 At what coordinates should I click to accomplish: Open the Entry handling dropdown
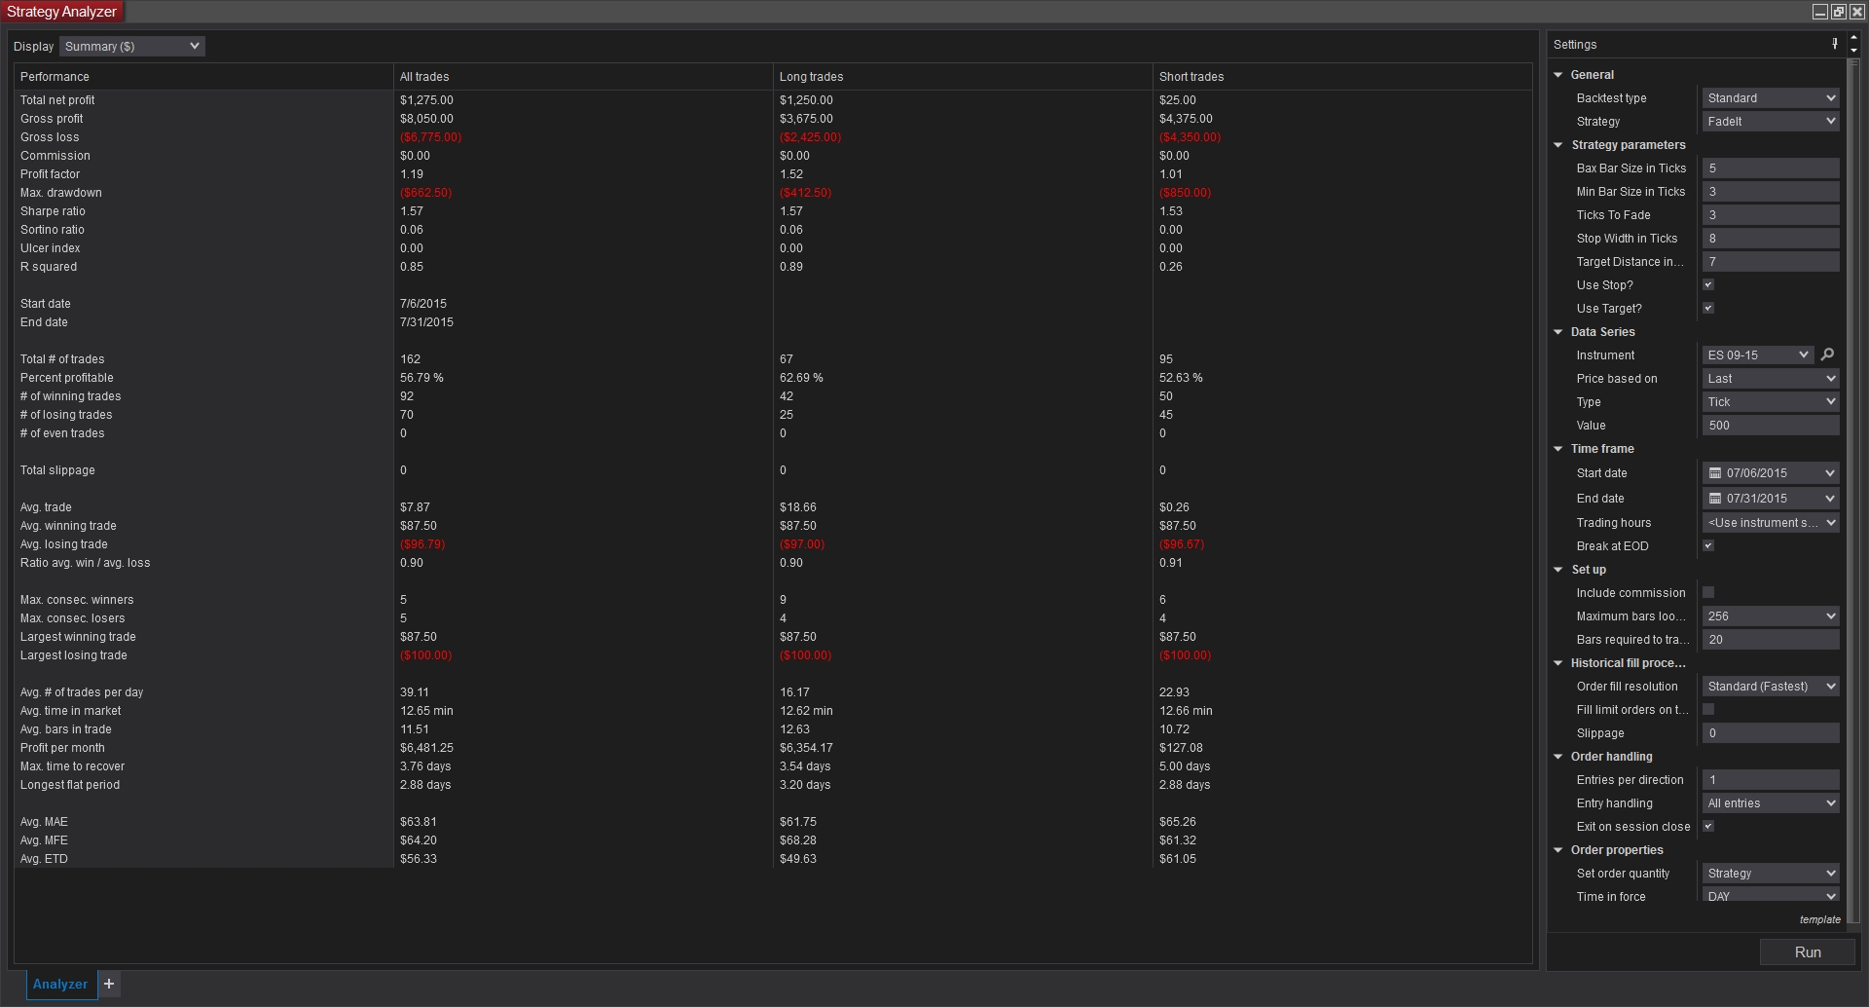pyautogui.click(x=1771, y=803)
